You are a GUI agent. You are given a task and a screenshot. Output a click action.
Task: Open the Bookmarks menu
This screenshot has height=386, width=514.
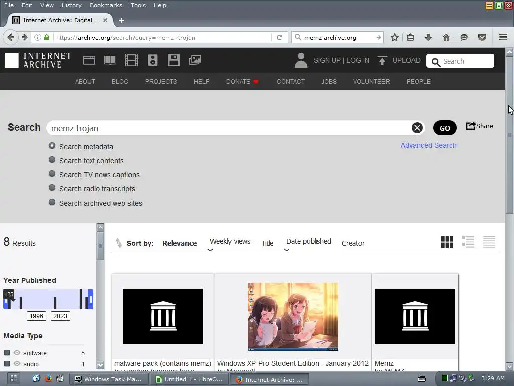(x=106, y=5)
